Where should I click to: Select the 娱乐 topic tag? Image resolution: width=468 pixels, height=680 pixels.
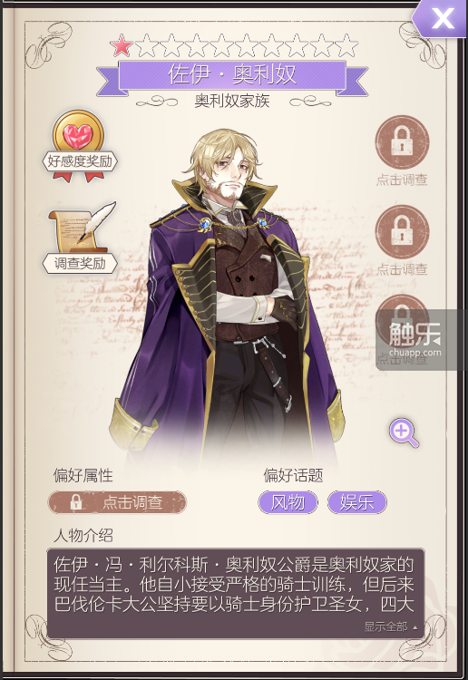tap(356, 502)
